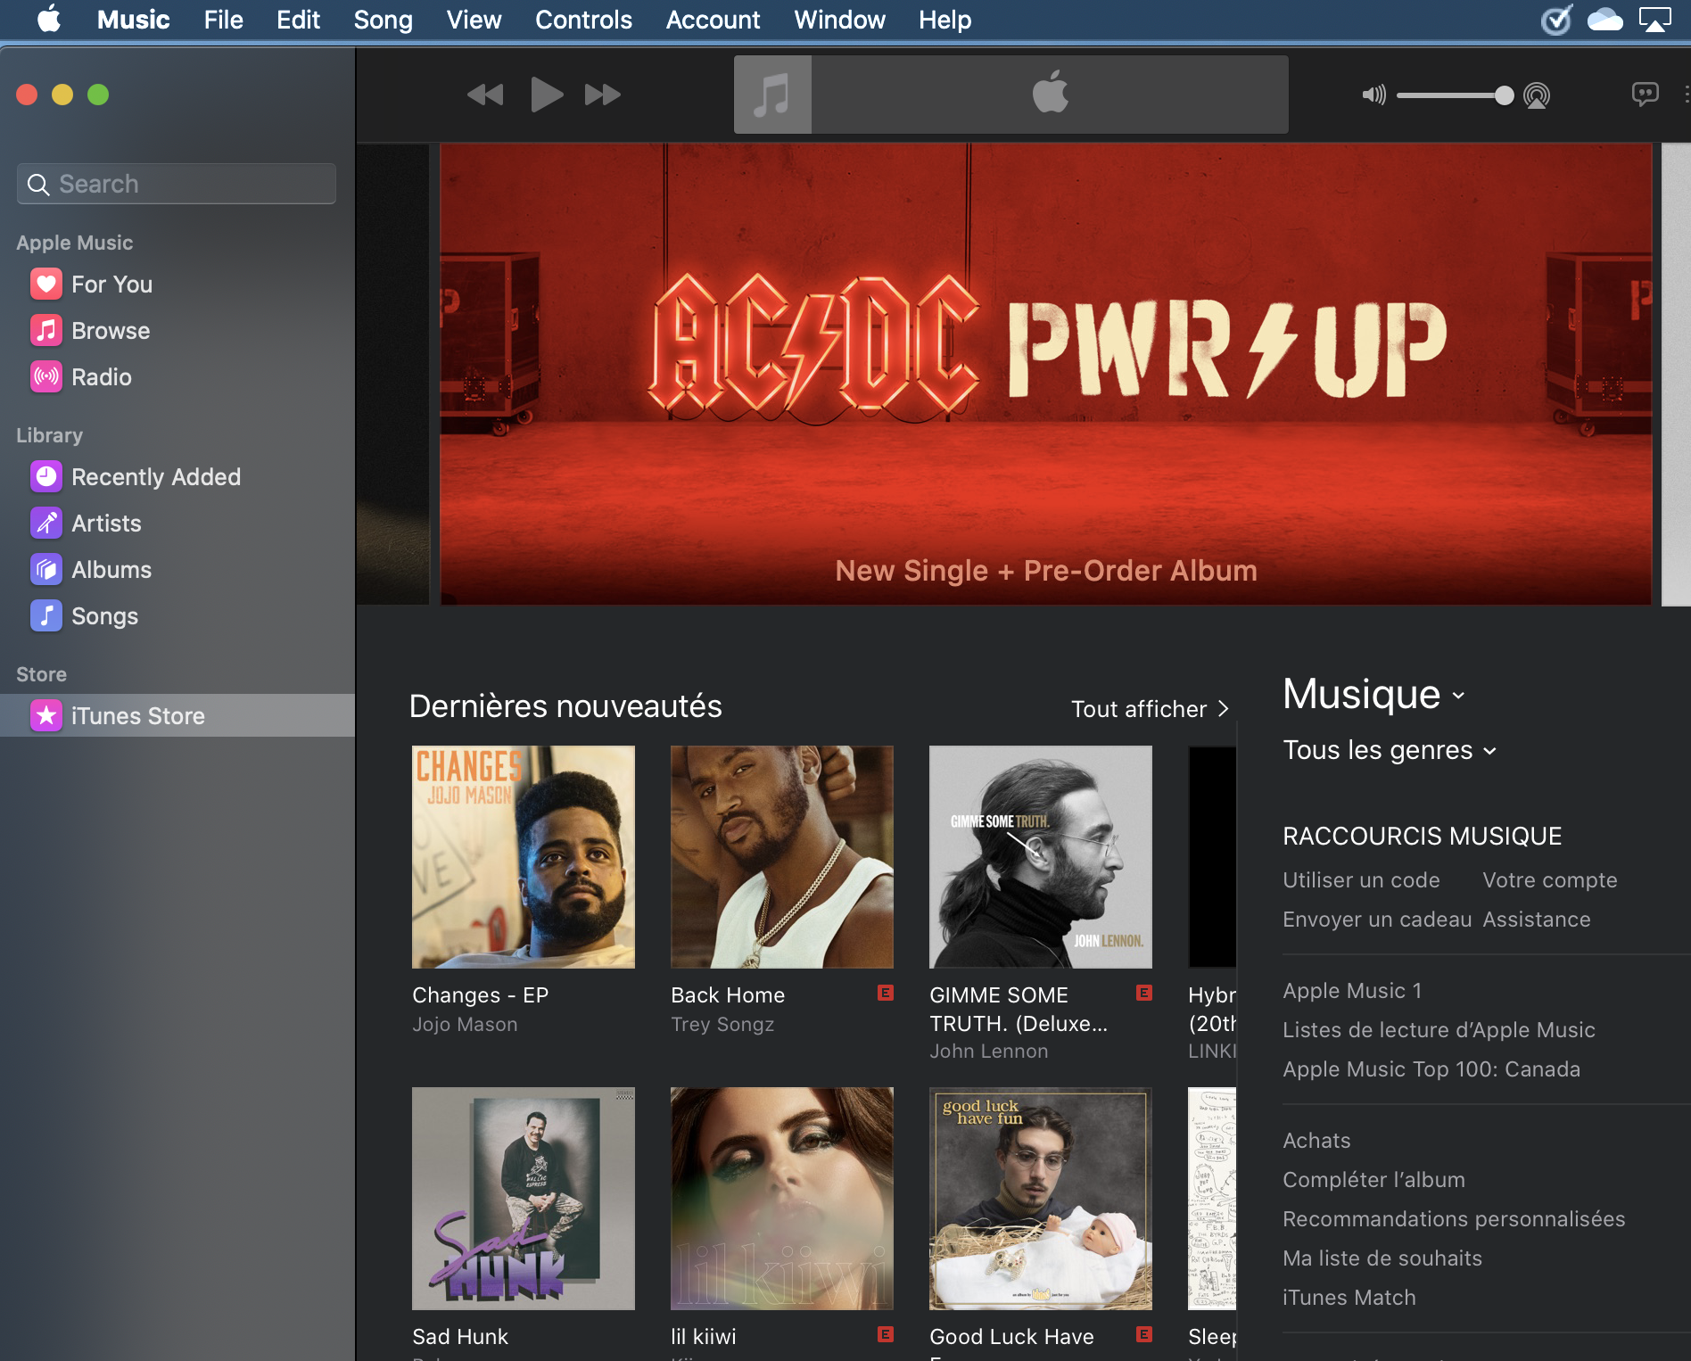Click Assistance link
Screen dimensions: 1691x1361
click(1537, 920)
